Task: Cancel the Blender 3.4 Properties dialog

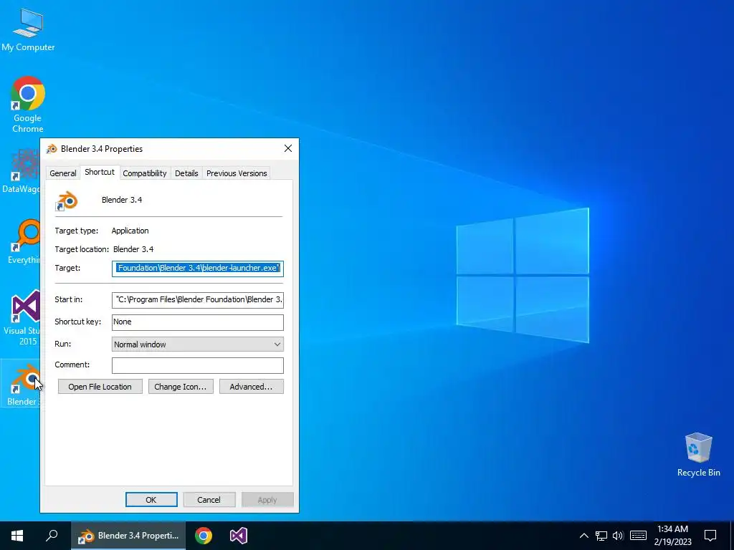Action: click(x=209, y=499)
